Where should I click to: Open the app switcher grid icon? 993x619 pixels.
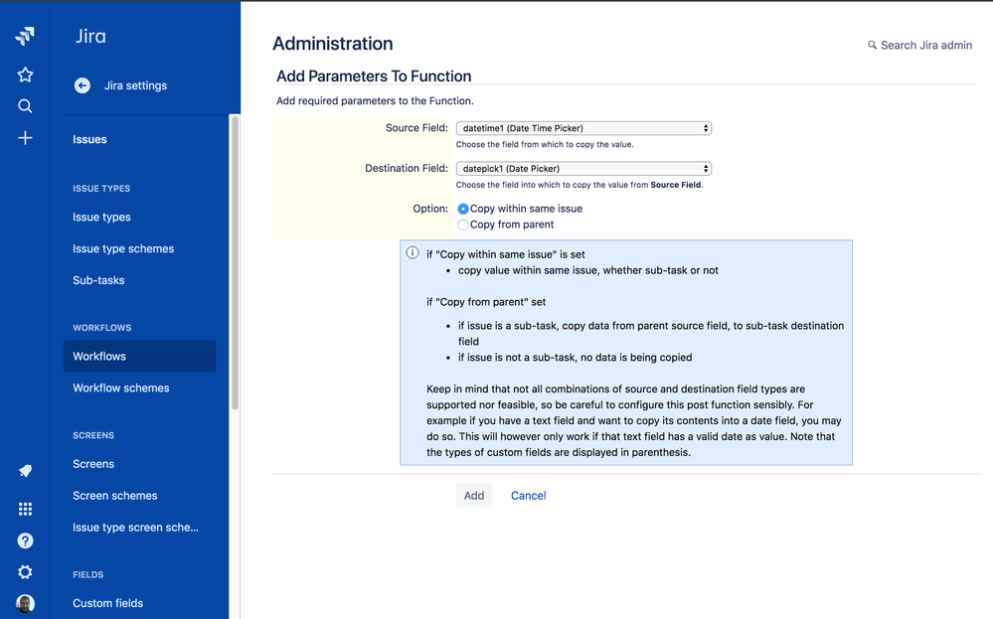(25, 509)
